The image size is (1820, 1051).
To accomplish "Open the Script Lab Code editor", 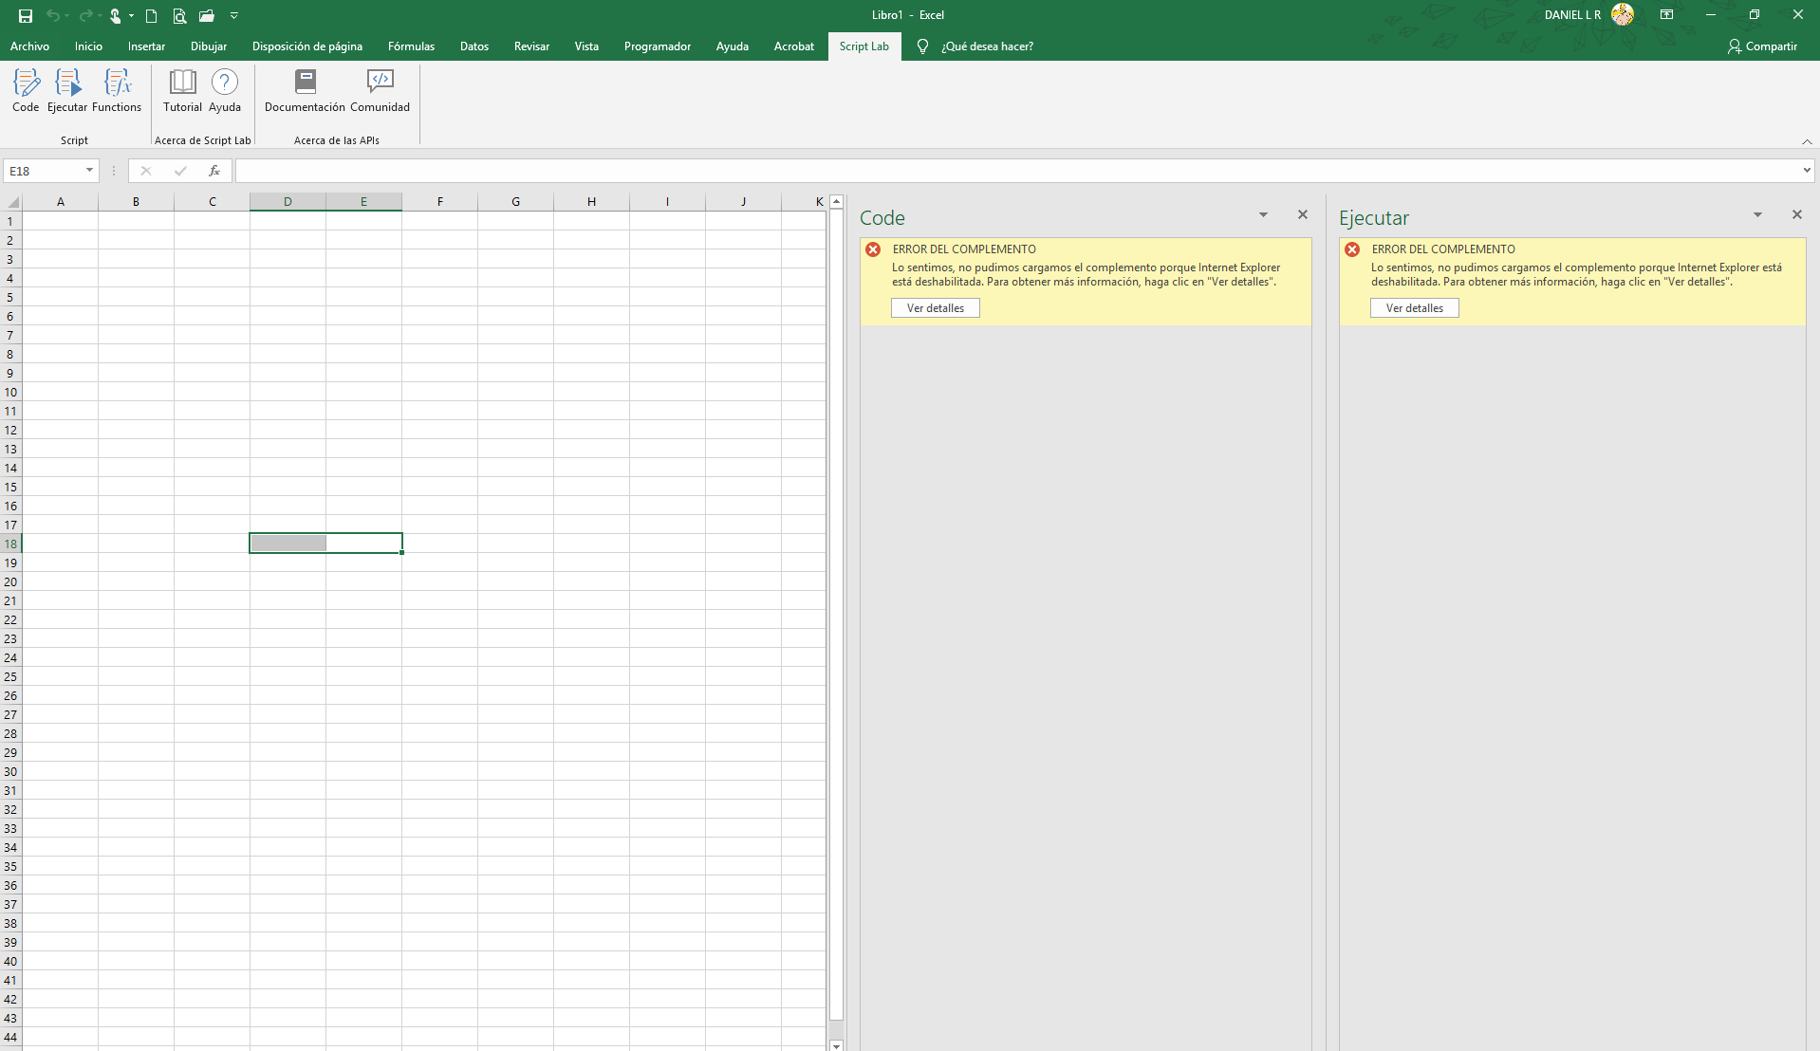I will tap(26, 91).
